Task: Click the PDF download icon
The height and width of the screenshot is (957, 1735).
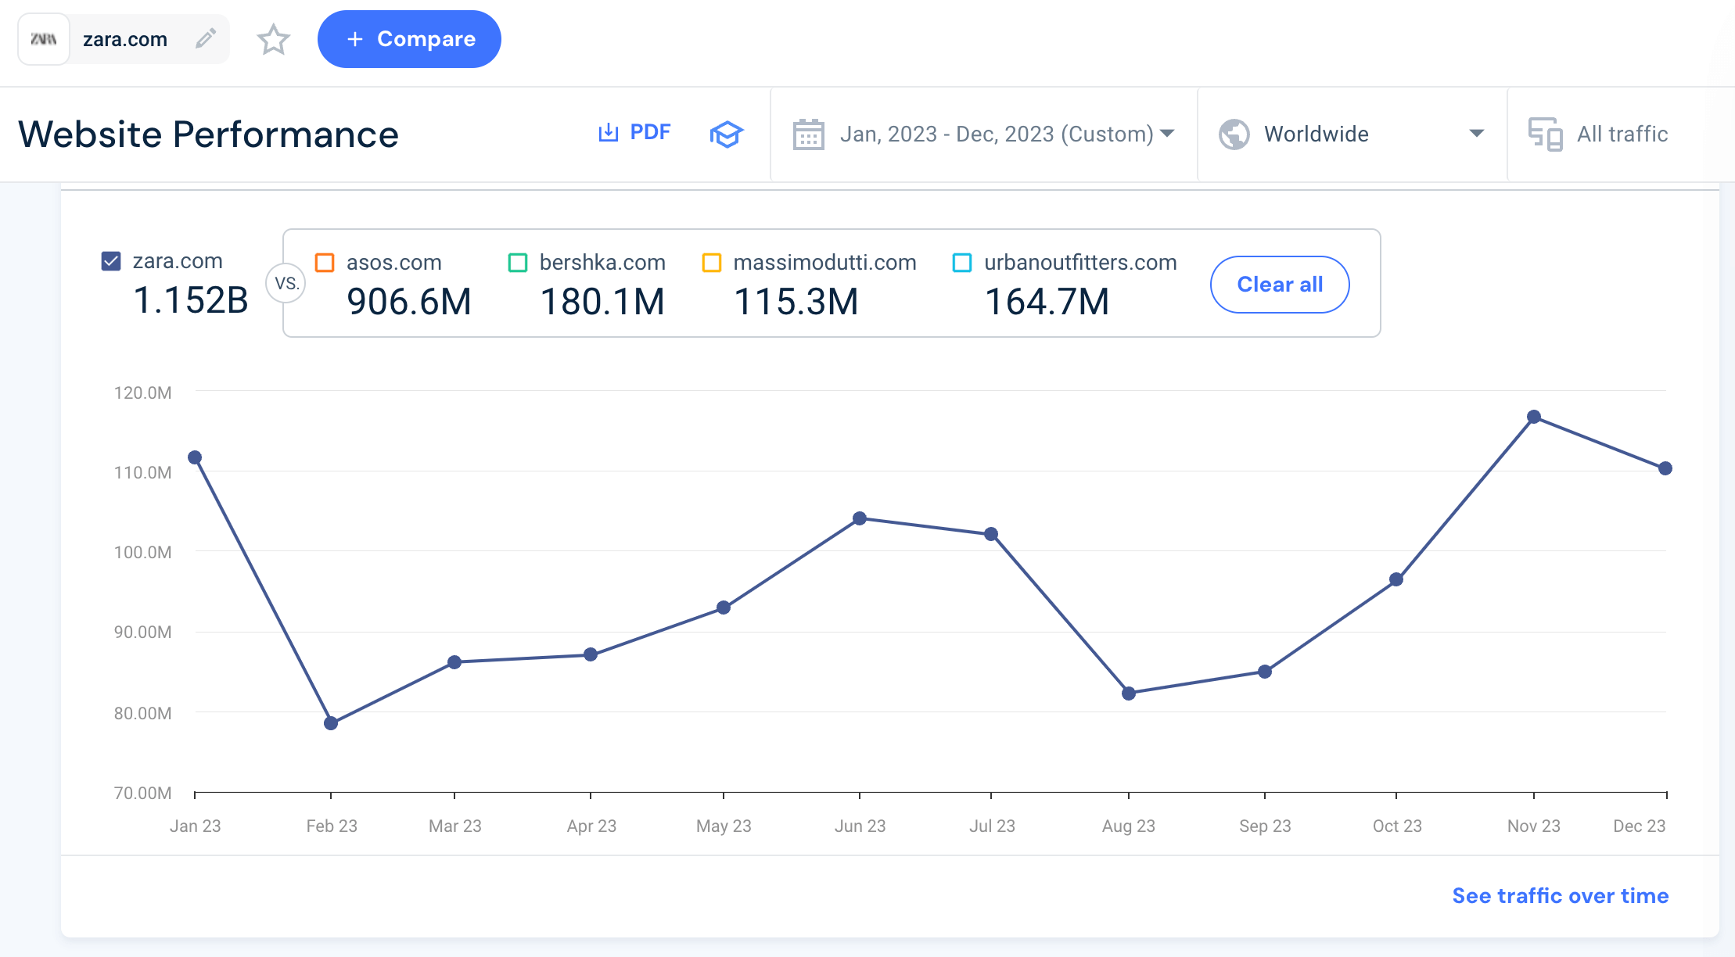Action: coord(609,133)
